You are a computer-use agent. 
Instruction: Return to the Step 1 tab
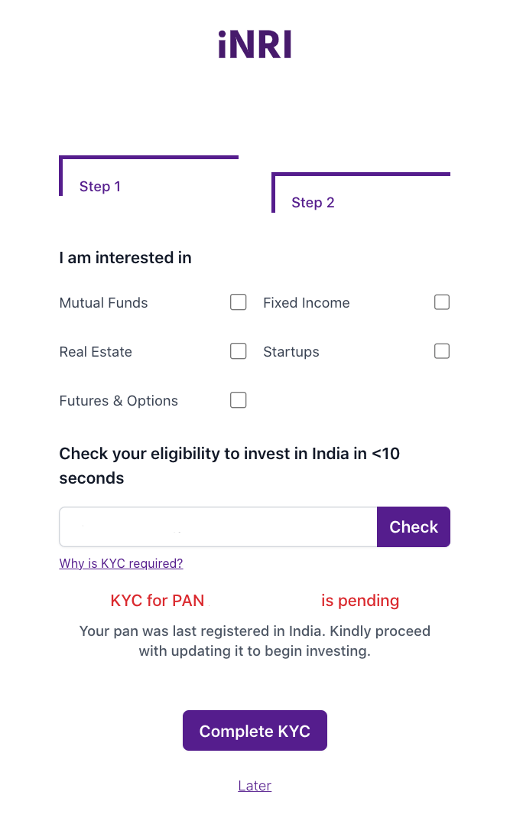(x=100, y=186)
